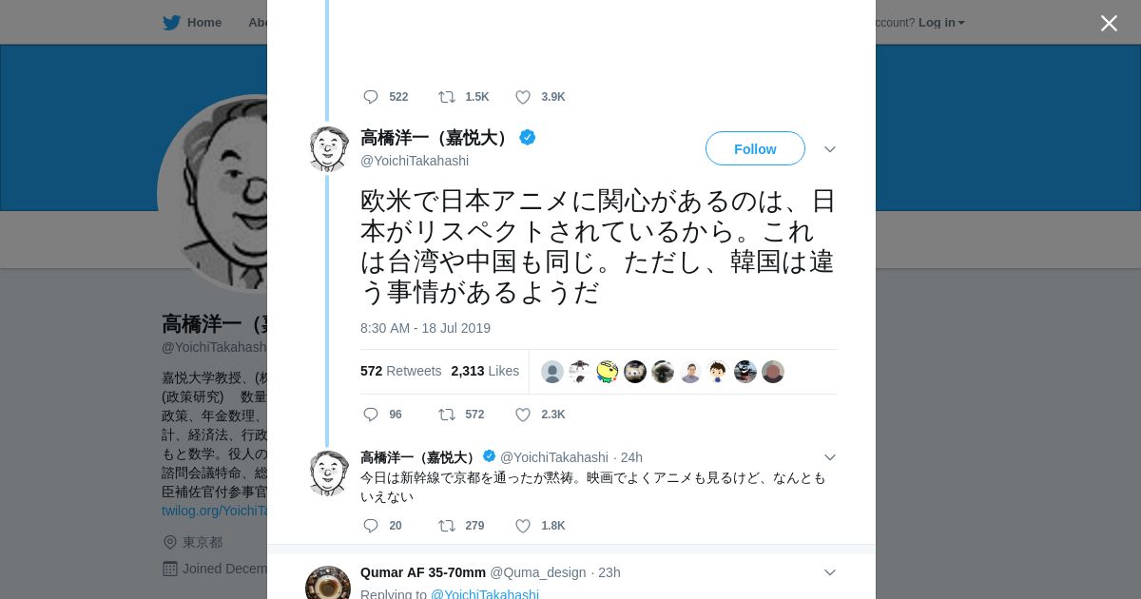
Task: Open the 572 Retweets list
Action: (400, 371)
